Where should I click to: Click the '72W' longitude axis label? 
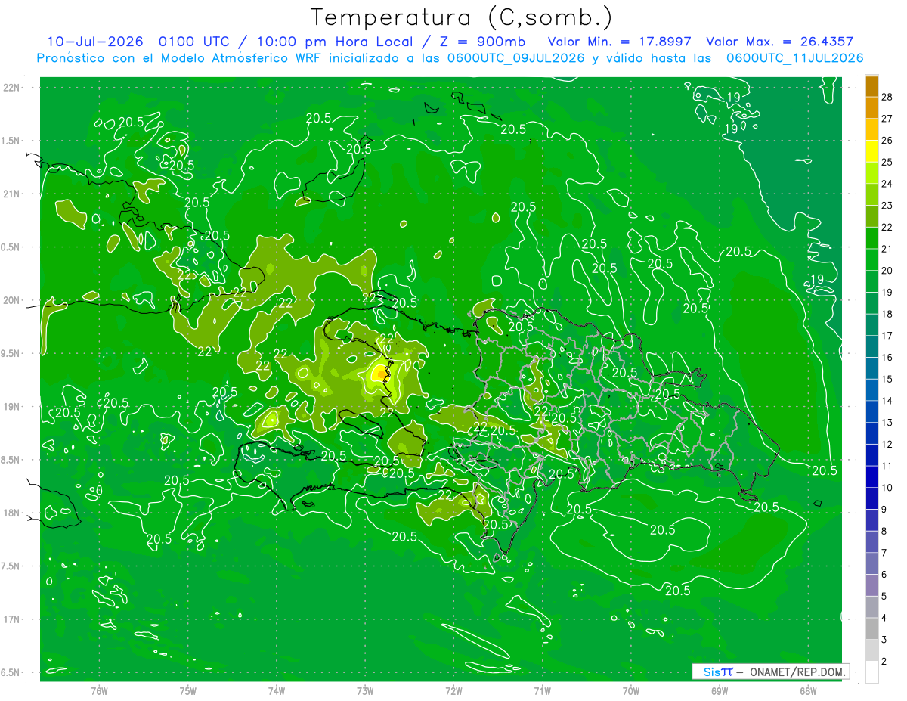pyautogui.click(x=454, y=690)
